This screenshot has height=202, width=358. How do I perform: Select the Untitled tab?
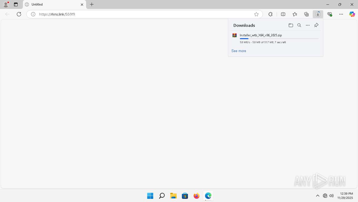[54, 4]
